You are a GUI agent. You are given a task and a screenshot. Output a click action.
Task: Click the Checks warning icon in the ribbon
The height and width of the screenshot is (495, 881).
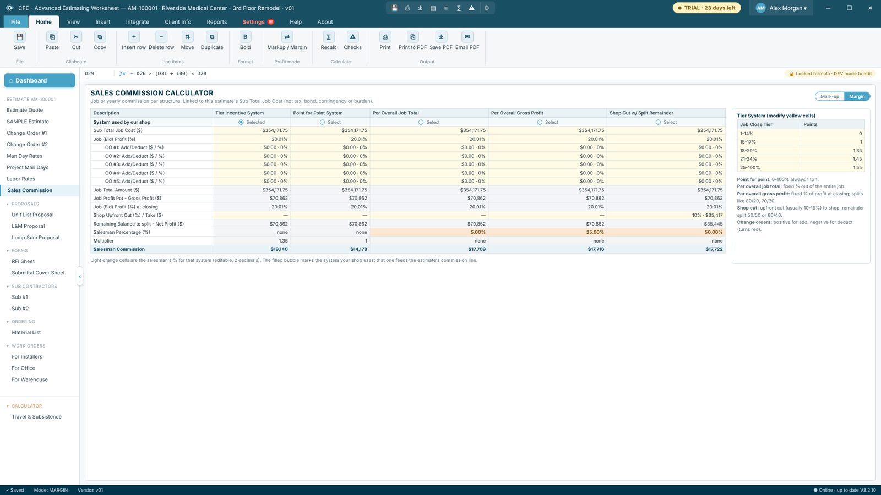click(x=352, y=37)
